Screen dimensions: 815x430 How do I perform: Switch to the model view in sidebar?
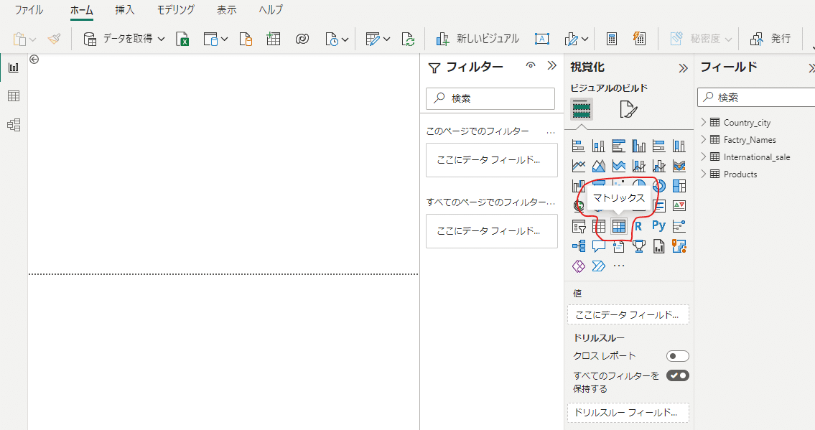[14, 125]
